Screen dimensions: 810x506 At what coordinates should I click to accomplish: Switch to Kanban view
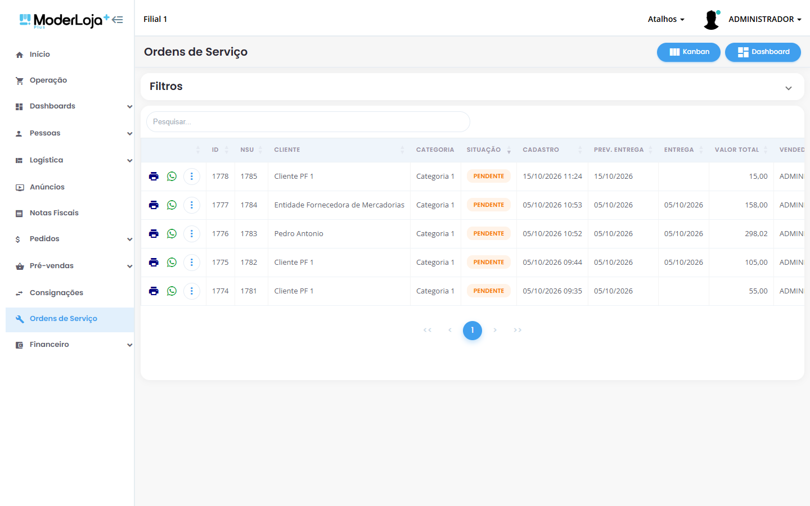(x=688, y=52)
